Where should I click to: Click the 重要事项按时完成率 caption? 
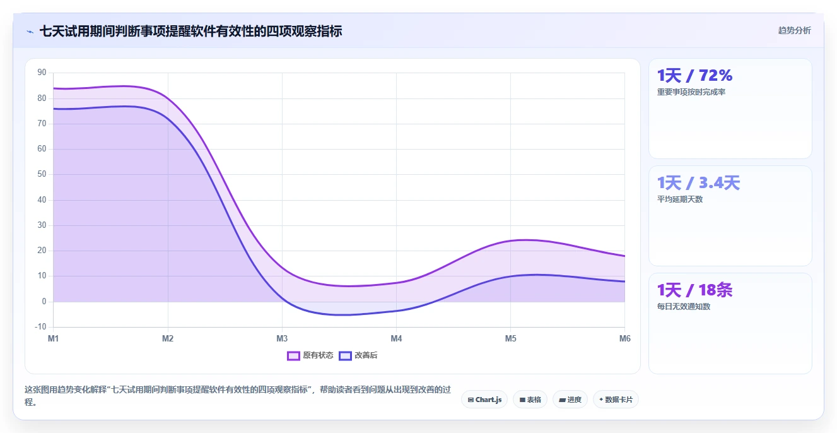pyautogui.click(x=691, y=92)
